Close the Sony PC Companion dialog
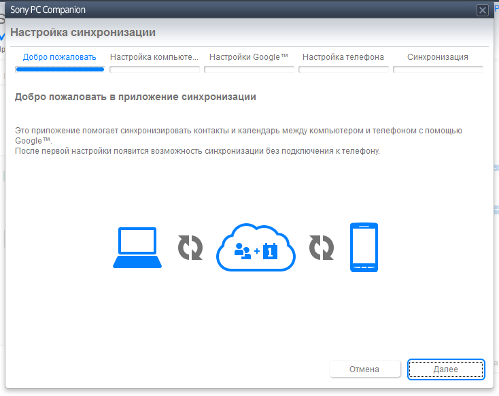This screenshot has height=396, width=499. [483, 10]
